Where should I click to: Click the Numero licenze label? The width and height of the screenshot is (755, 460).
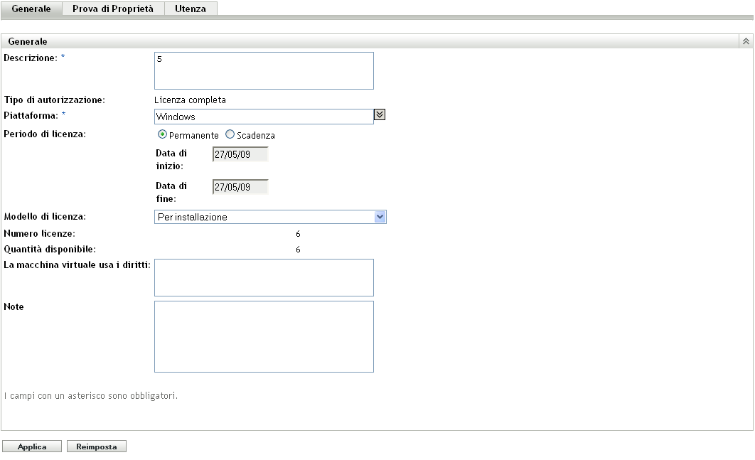[40, 234]
